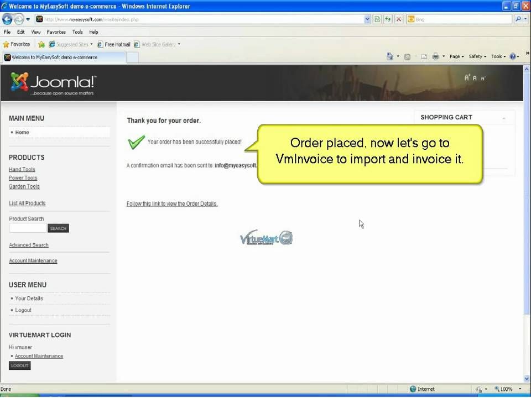This screenshot has width=531, height=398.
Task: Click the search magnifier button
Action: pos(518,19)
